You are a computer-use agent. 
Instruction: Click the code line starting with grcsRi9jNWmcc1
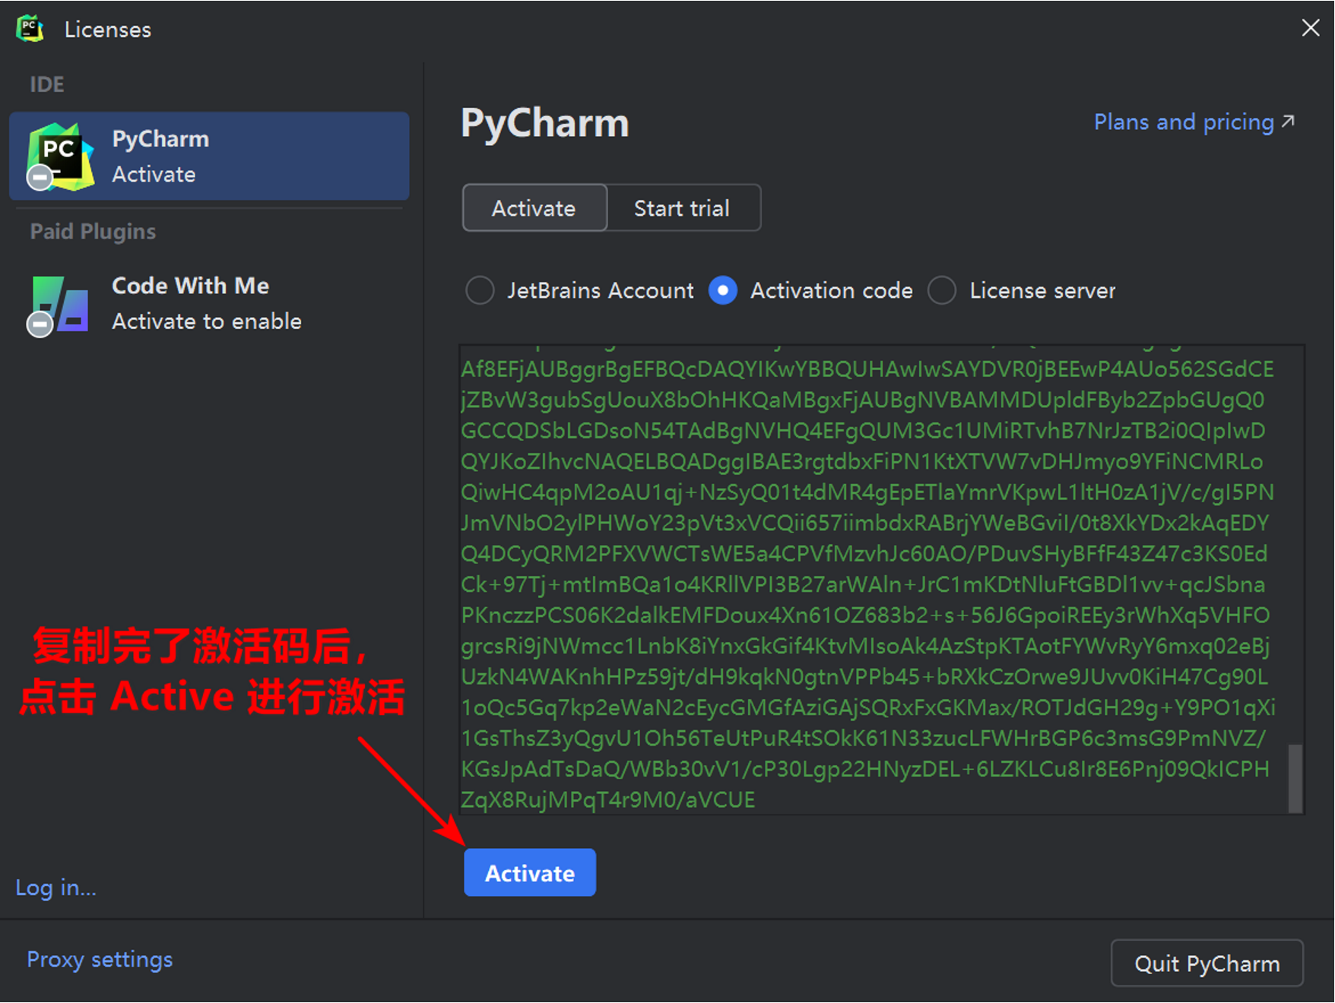(866, 646)
